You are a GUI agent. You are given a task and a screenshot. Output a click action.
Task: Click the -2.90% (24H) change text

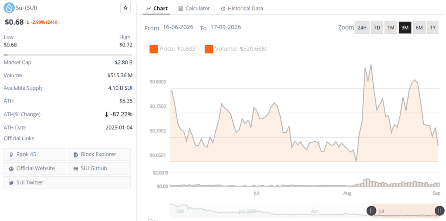pyautogui.click(x=44, y=23)
